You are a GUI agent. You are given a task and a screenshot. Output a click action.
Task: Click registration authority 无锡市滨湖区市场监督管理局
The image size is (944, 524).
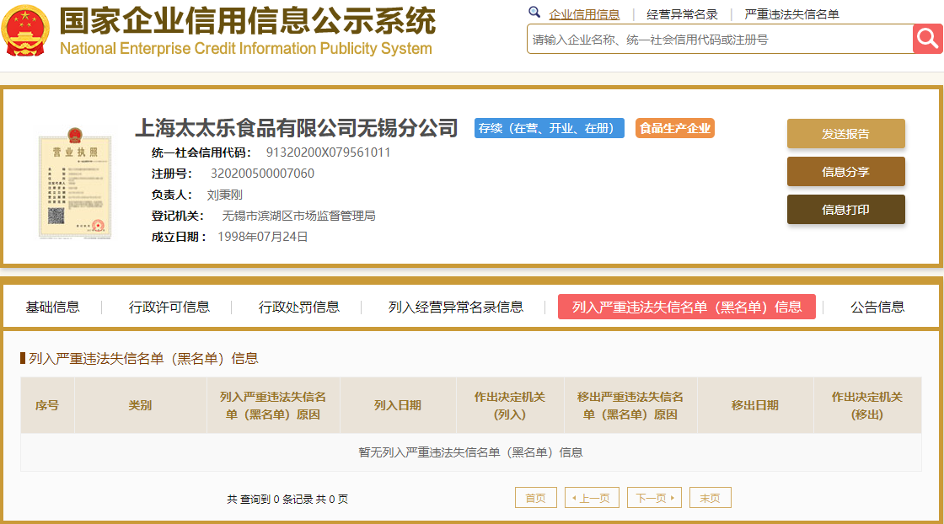pos(298,216)
